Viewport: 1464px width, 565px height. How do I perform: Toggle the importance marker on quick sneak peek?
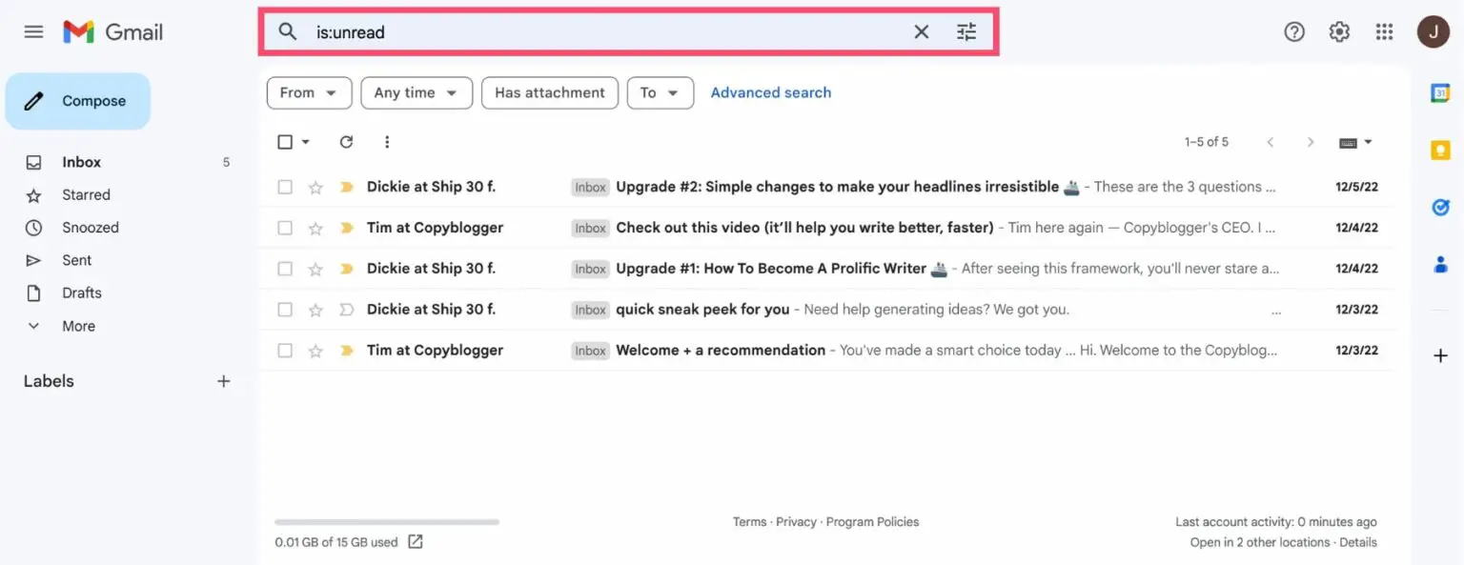[346, 309]
